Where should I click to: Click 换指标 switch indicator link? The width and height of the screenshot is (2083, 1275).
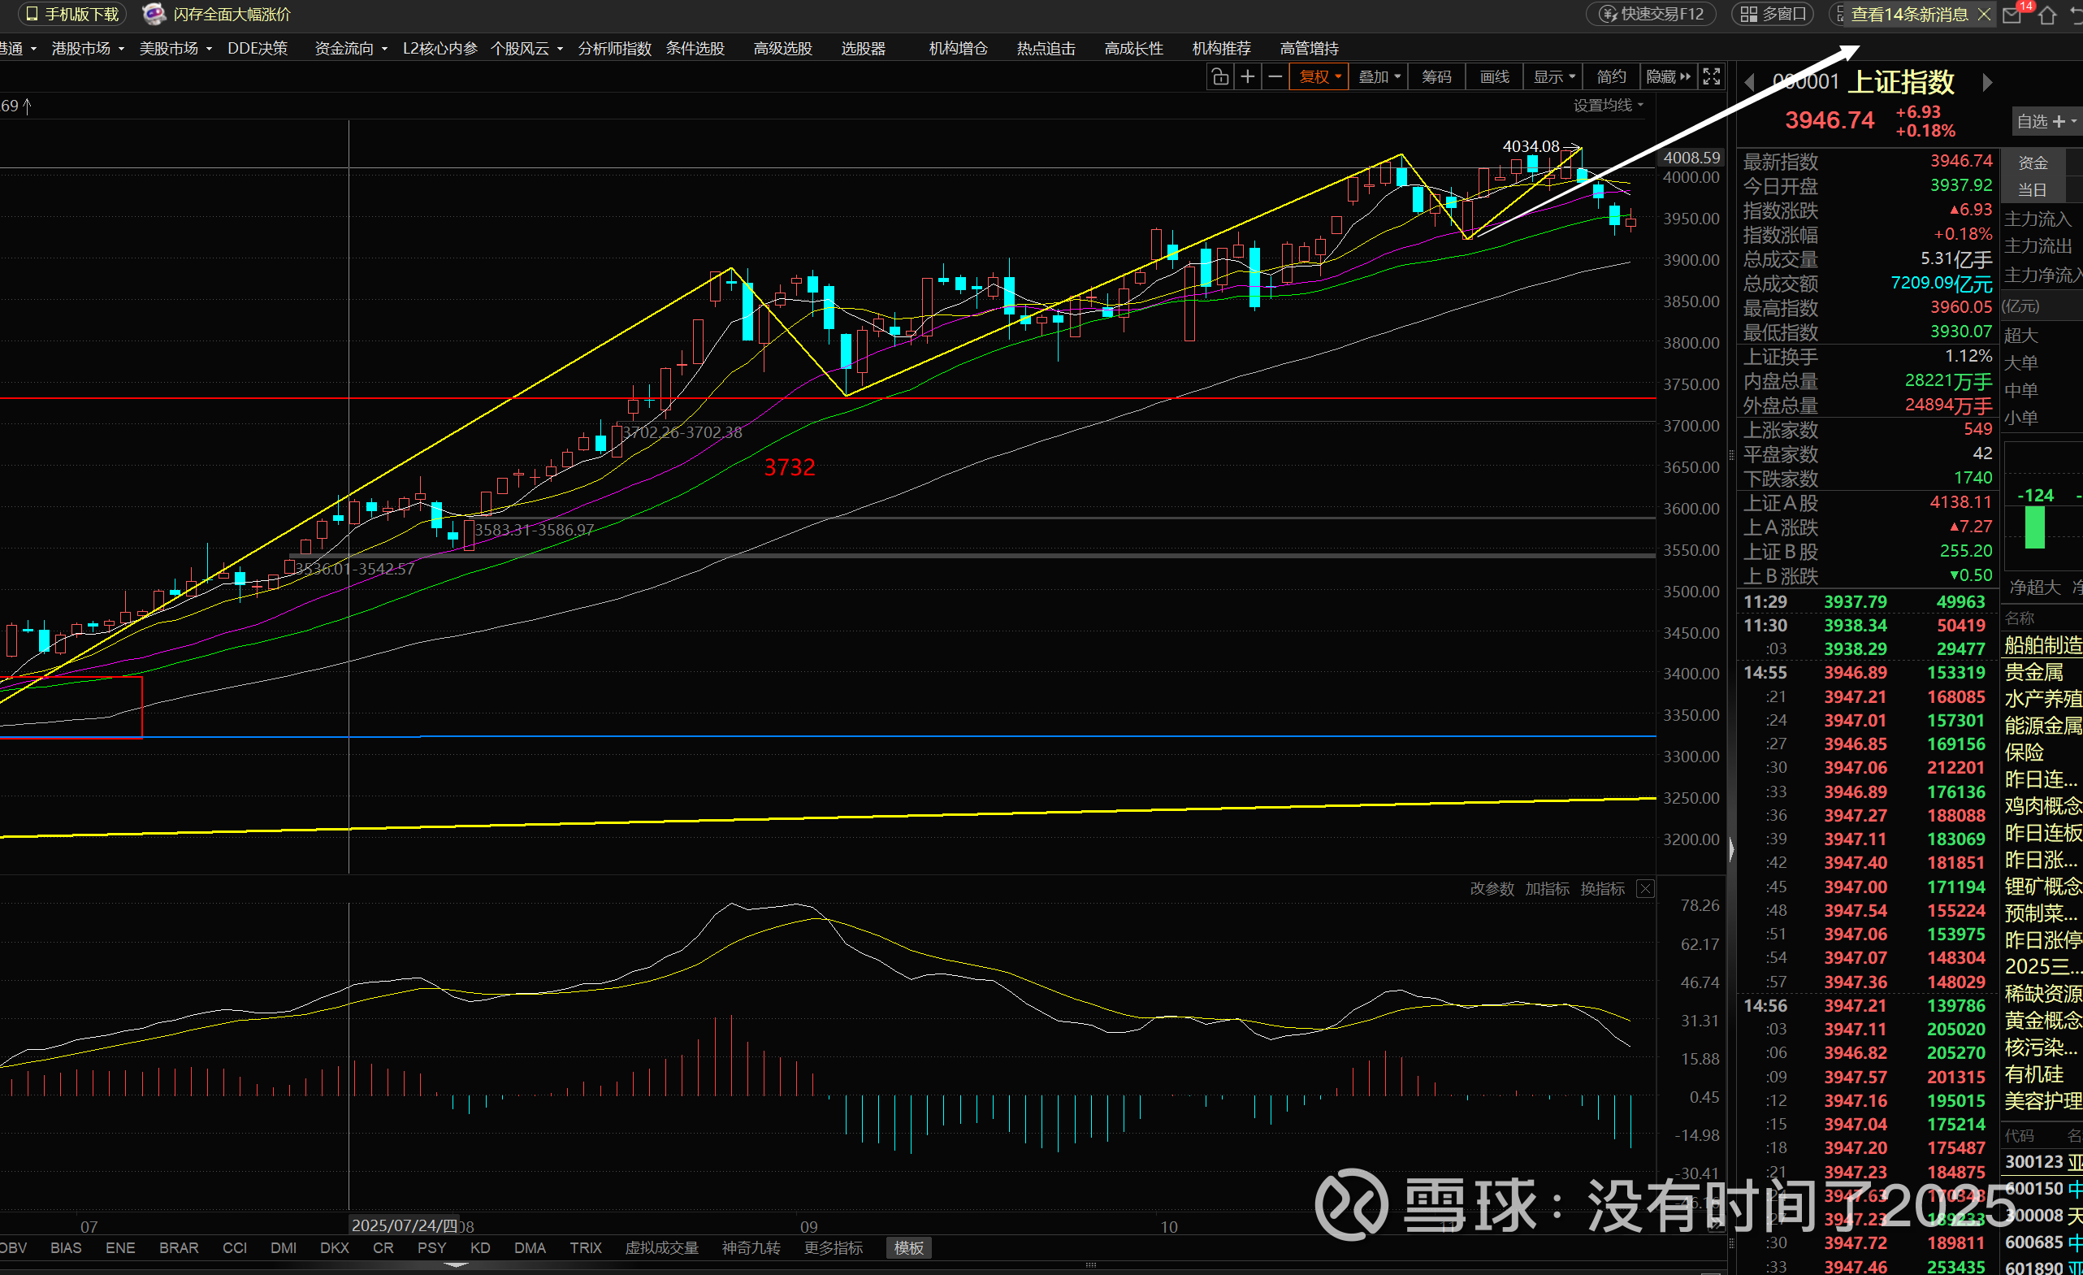1602,889
